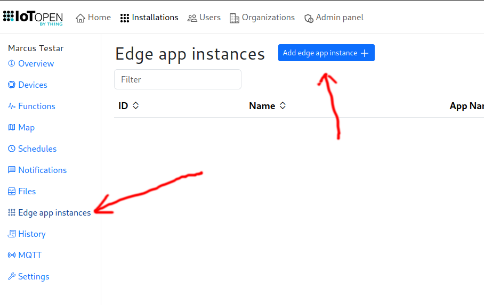Click the Users people icon
The image size is (484, 305).
(192, 18)
